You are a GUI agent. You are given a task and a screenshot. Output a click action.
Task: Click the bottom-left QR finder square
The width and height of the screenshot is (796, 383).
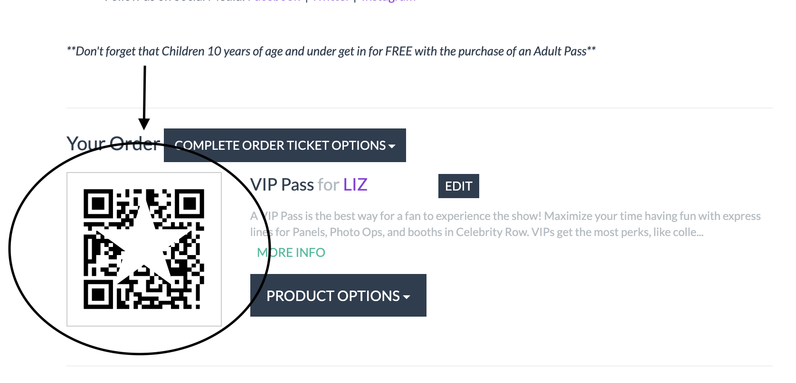[x=98, y=294]
